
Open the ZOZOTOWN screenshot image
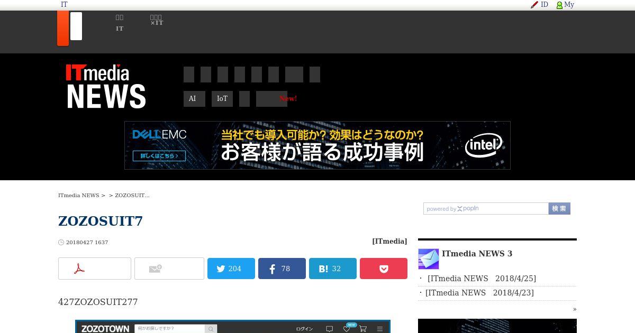coord(233,327)
